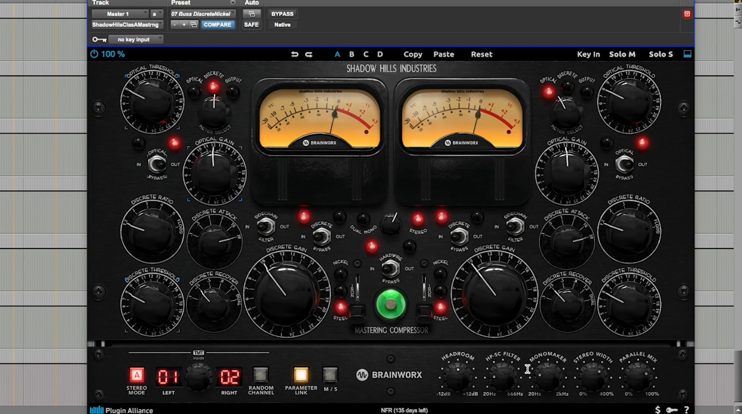Toggle the M / S button
Image resolution: width=742 pixels, height=414 pixels.
pyautogui.click(x=330, y=375)
